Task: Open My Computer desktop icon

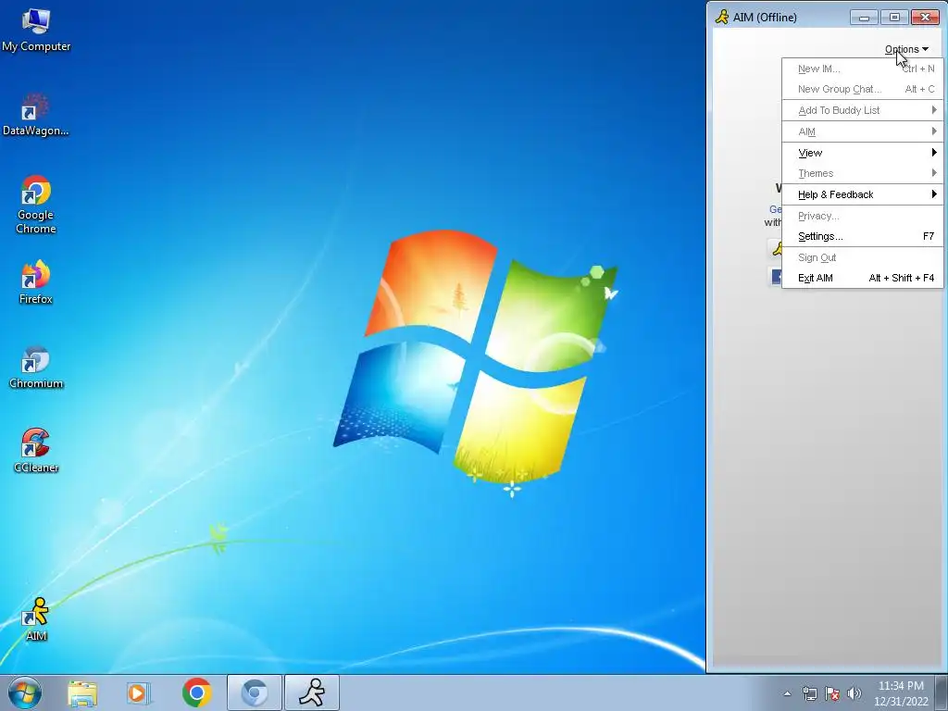Action: click(36, 31)
